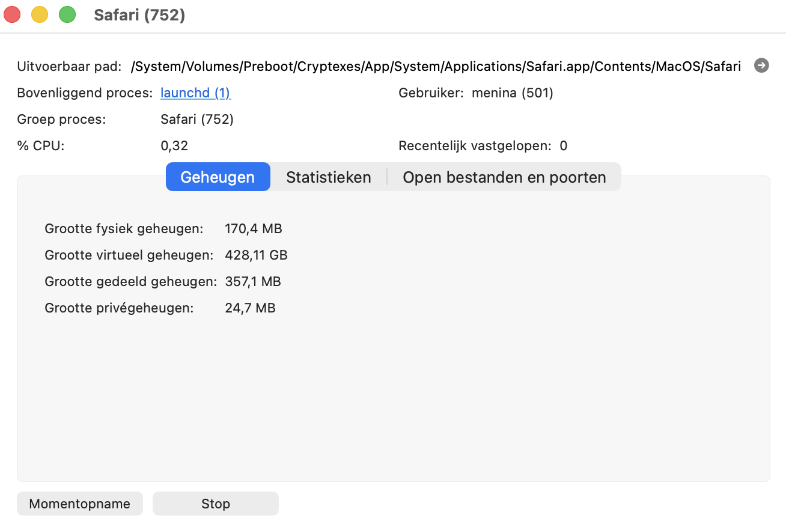Switch to the Statistieken tab
786x530 pixels.
coord(328,177)
